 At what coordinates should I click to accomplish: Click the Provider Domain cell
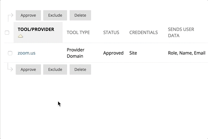(x=75, y=53)
